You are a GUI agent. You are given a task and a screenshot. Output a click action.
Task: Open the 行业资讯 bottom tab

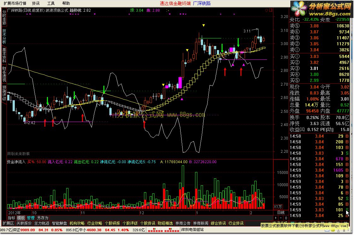pos(236,223)
